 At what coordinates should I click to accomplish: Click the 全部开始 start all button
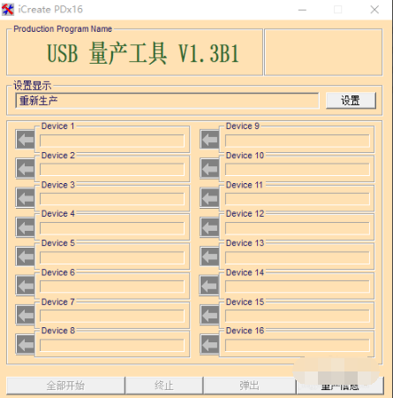[x=65, y=386]
